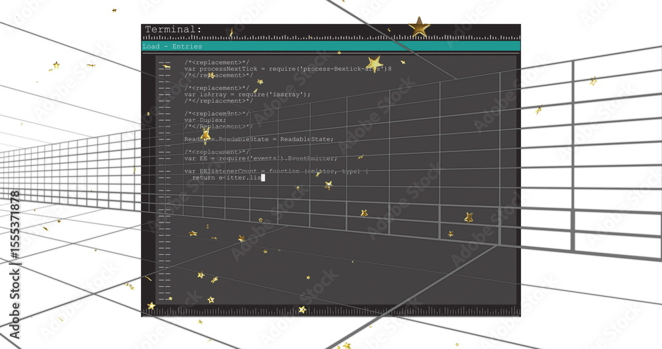This screenshot has width=662, height=349.
Task: Click the "var EElistenerCount = function" line
Action: click(276, 171)
